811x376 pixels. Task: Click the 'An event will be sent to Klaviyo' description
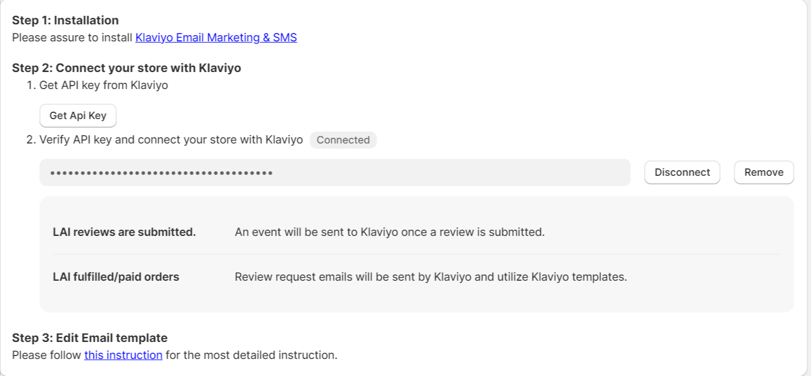point(390,232)
